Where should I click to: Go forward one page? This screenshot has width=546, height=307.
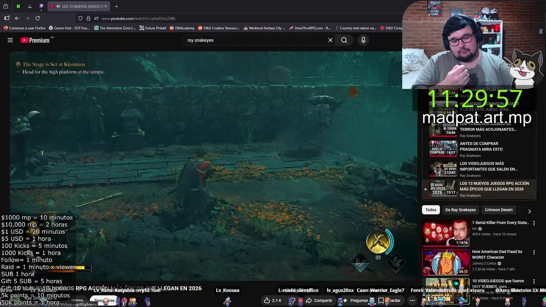point(27,18)
